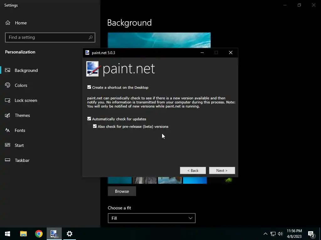
Task: Click the Lock screen icon in sidebar
Action: coord(8,100)
